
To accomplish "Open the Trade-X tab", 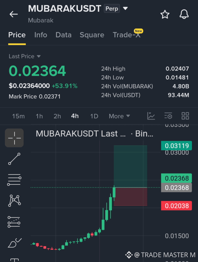I will point(127,35).
